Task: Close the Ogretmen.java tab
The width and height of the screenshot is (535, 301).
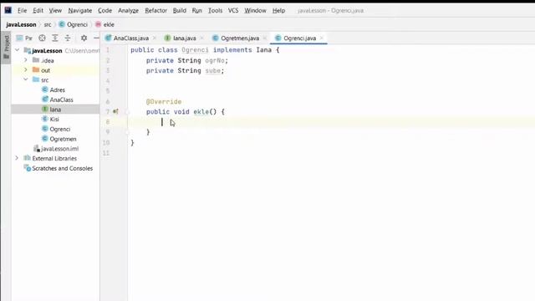Action: pos(265,38)
